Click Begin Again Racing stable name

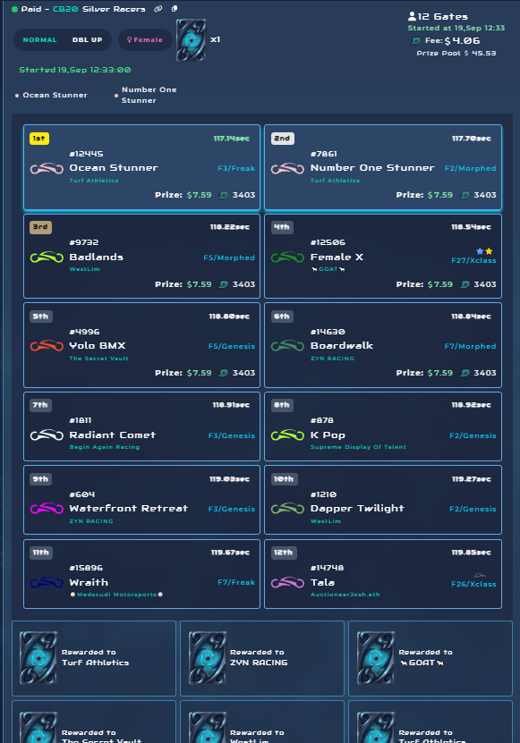pyautogui.click(x=105, y=447)
